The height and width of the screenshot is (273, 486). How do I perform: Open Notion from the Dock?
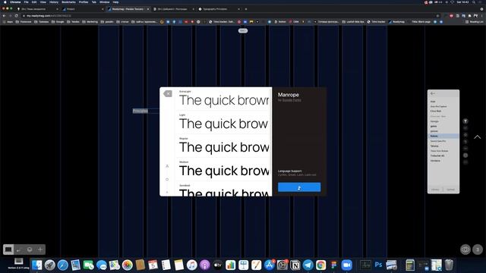click(x=295, y=265)
